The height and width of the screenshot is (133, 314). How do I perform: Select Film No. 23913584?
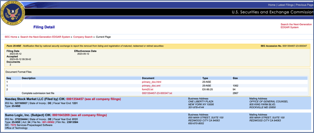click(x=67, y=122)
